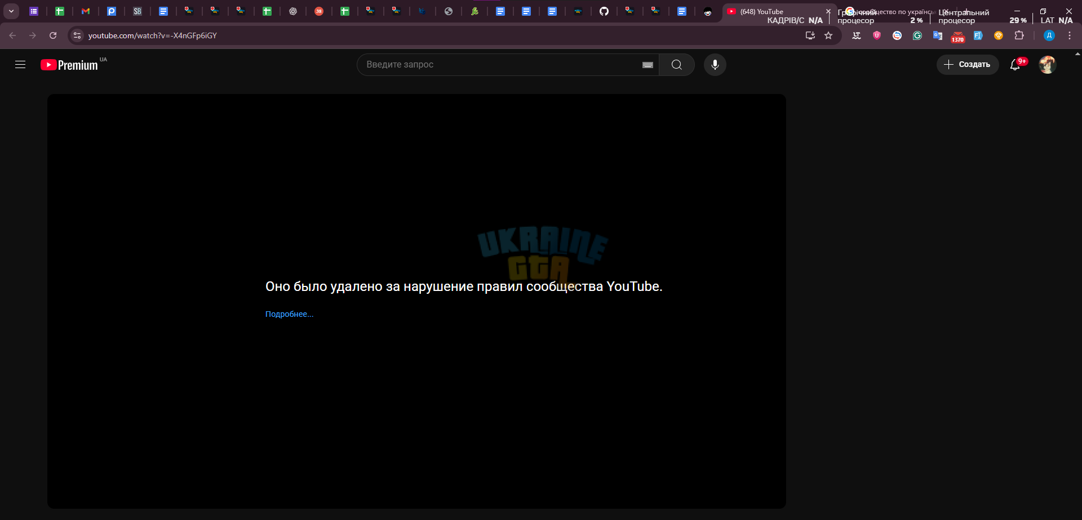Bookmark this page with the star
The image size is (1082, 520).
coord(828,35)
